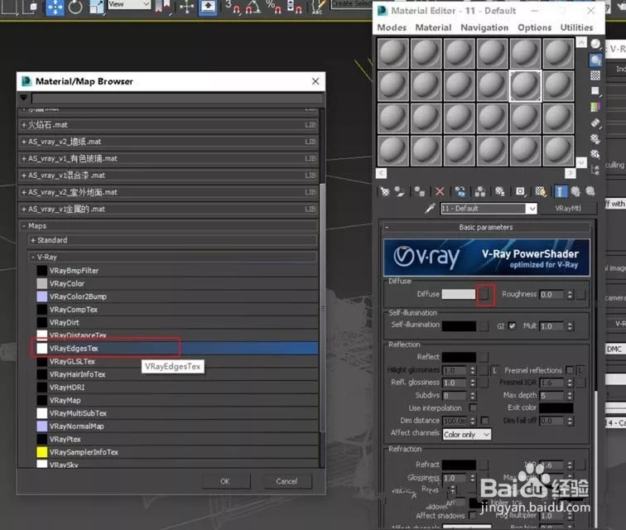Select VRayDirt map

pyautogui.click(x=177, y=322)
